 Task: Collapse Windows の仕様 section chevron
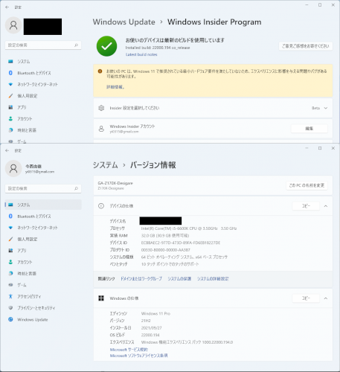(326, 298)
